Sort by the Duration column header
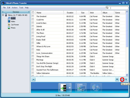Screen dimensions: 130x98 pyautogui.click(x=70, y=13)
